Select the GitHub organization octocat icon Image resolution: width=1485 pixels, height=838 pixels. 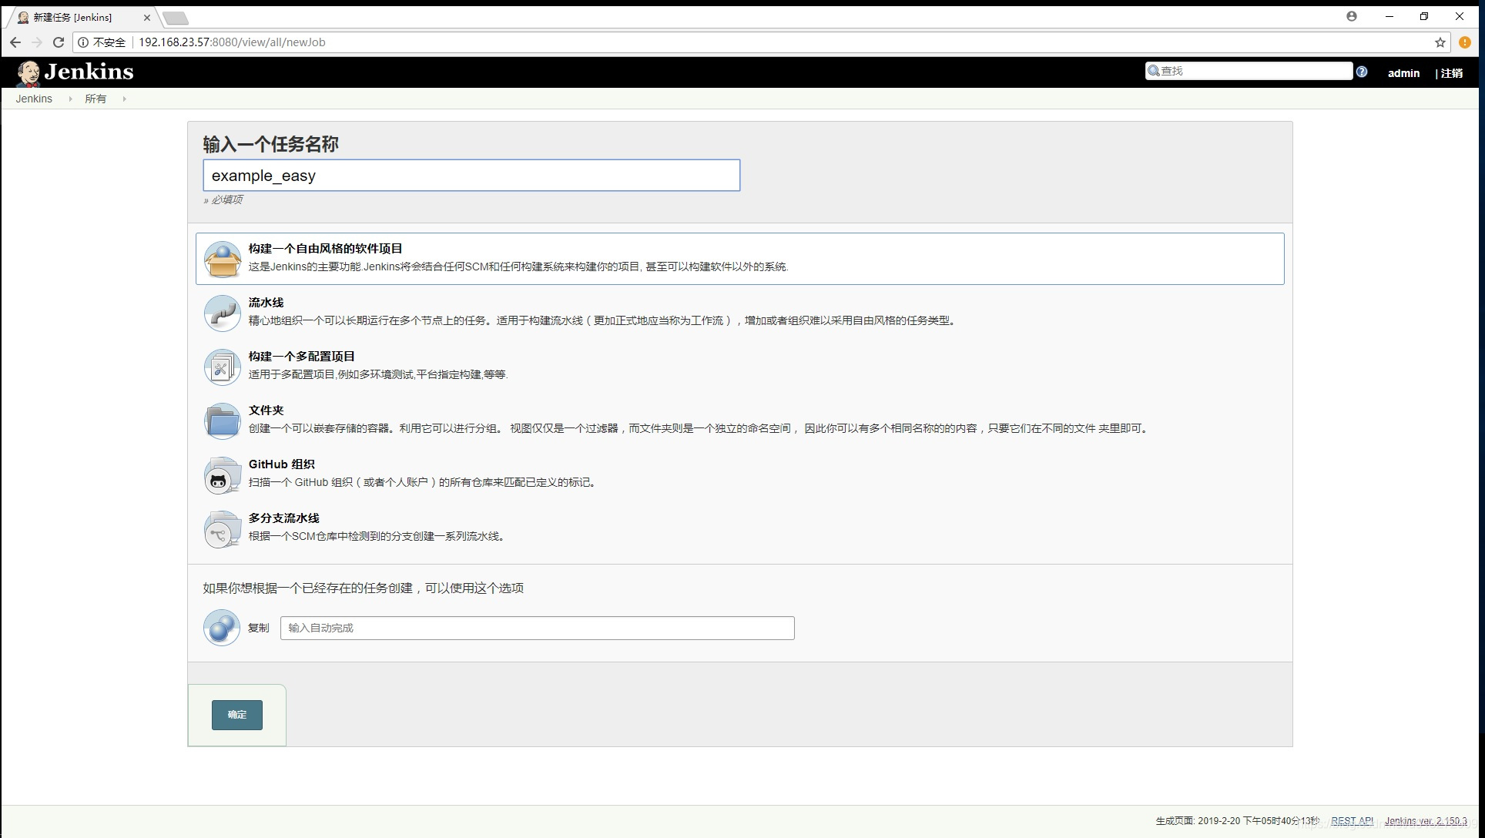pyautogui.click(x=223, y=474)
